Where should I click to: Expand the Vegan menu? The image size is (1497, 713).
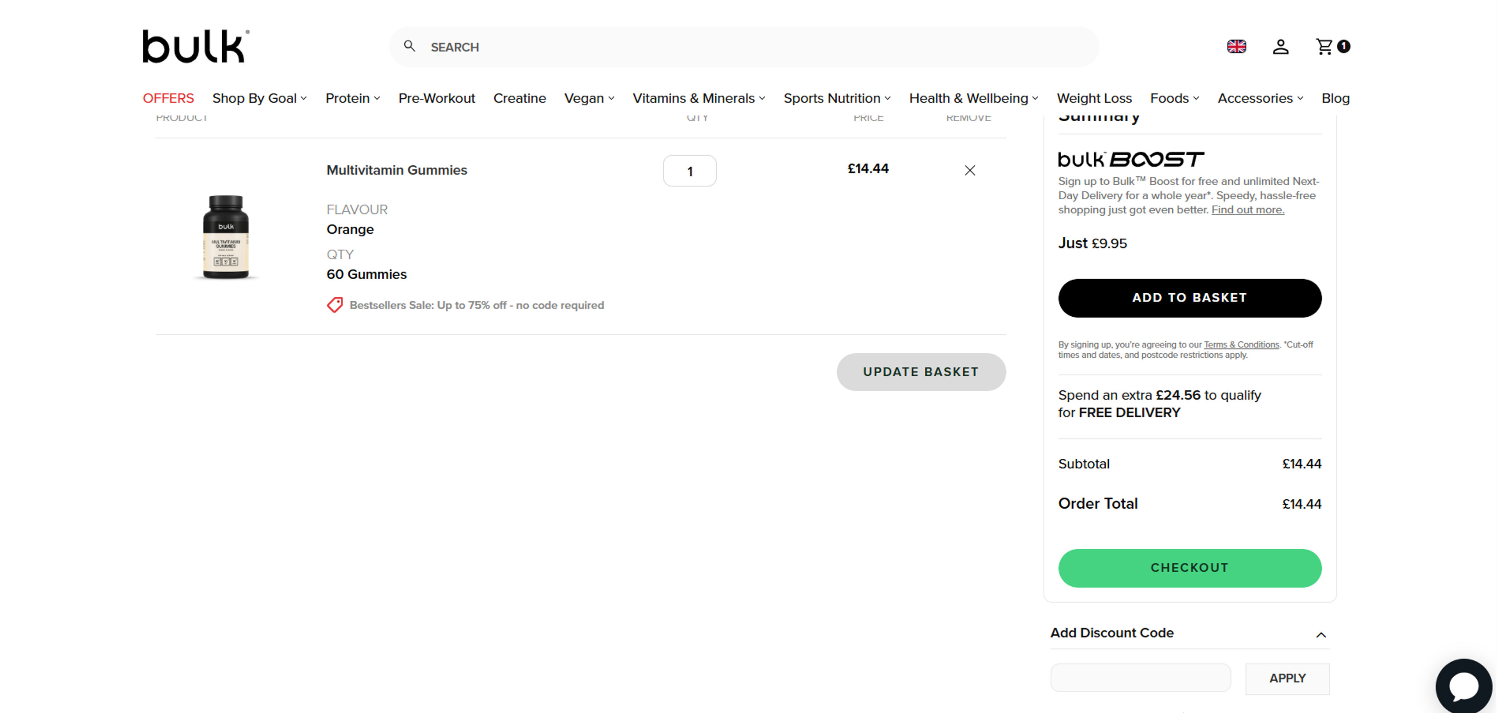click(589, 98)
